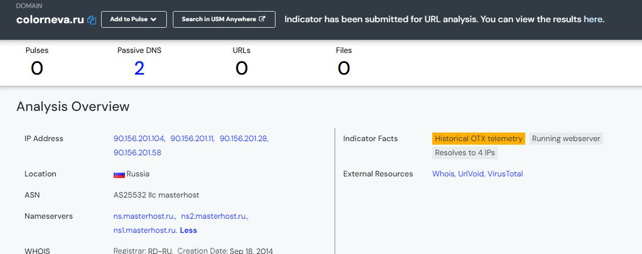Screen dimensions: 642x254
Task: Open the URLs count tab
Action: pyautogui.click(x=241, y=61)
